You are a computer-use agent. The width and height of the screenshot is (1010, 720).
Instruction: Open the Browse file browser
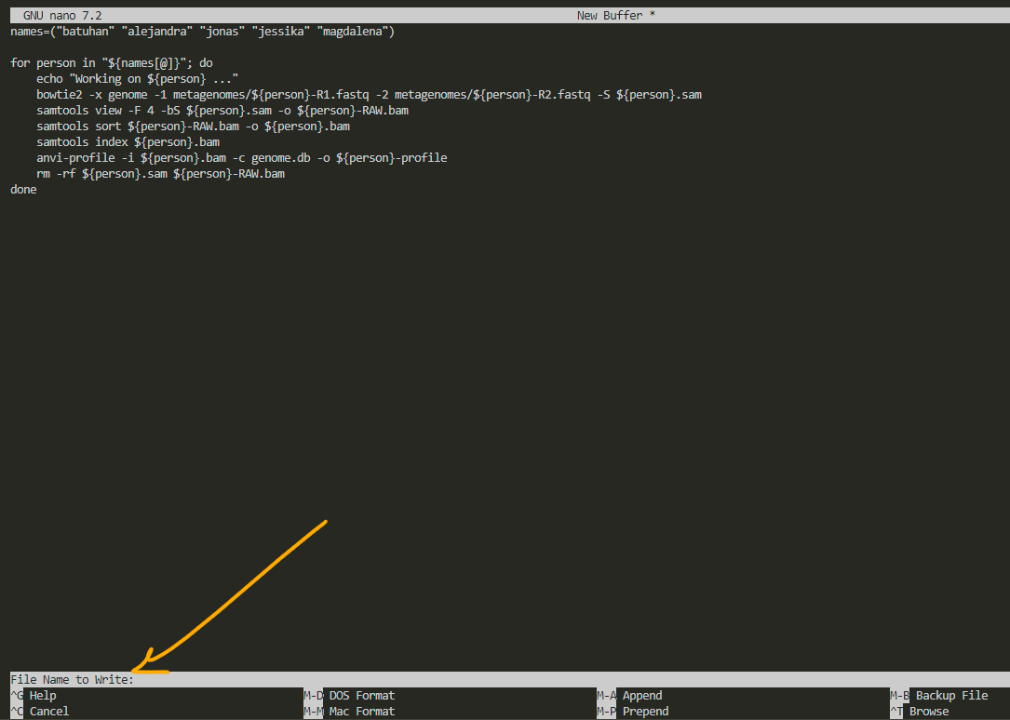tap(929, 712)
